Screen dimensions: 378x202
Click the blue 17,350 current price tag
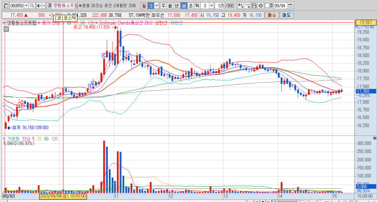click(x=366, y=92)
